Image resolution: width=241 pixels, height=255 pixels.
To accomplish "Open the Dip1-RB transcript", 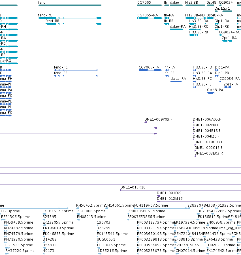I will click(216, 29).
